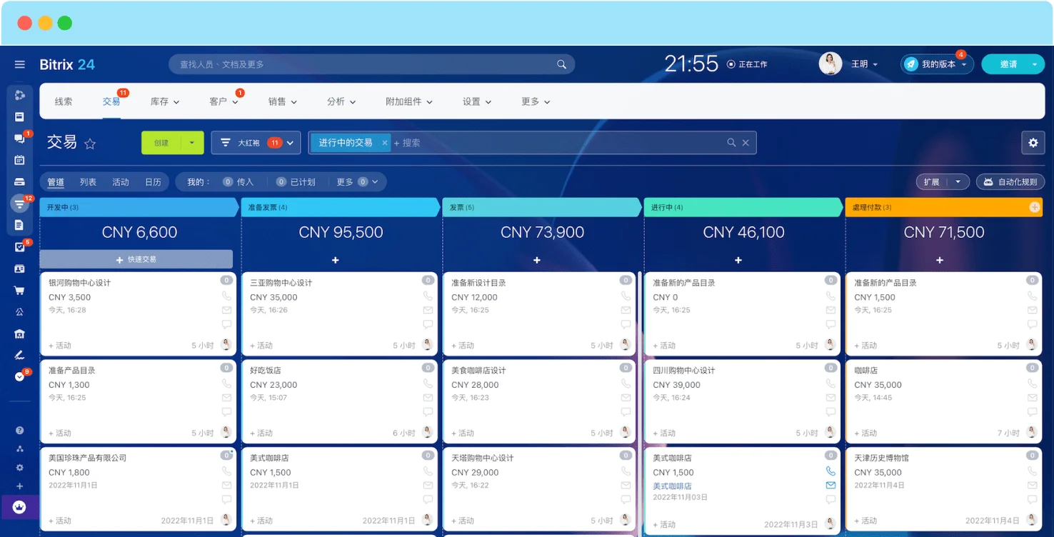Click phone icon on 银河购物中心设计 card
1054x537 pixels.
(x=226, y=296)
